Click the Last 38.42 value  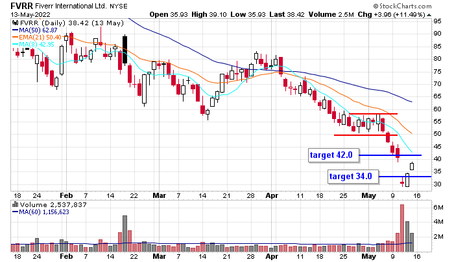coord(287,14)
